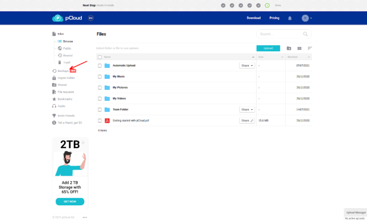Open the Pricing menu item

tap(274, 18)
